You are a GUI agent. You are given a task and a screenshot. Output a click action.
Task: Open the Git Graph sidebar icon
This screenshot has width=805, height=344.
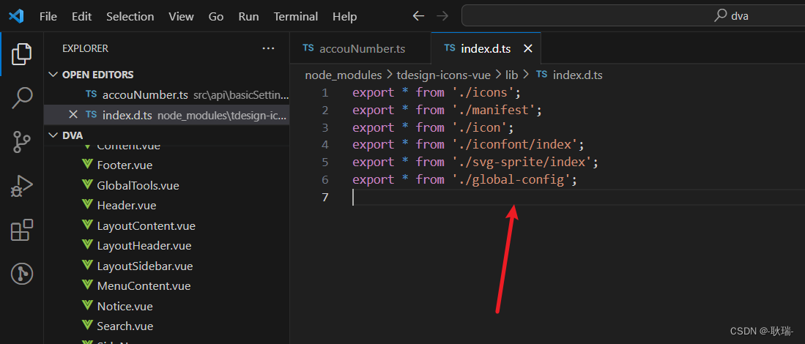pos(21,274)
